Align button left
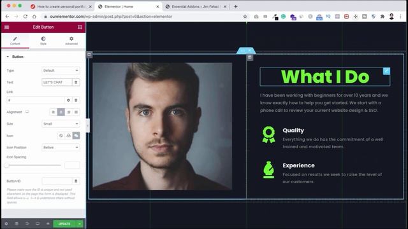408x229 pixels. pos(53,112)
